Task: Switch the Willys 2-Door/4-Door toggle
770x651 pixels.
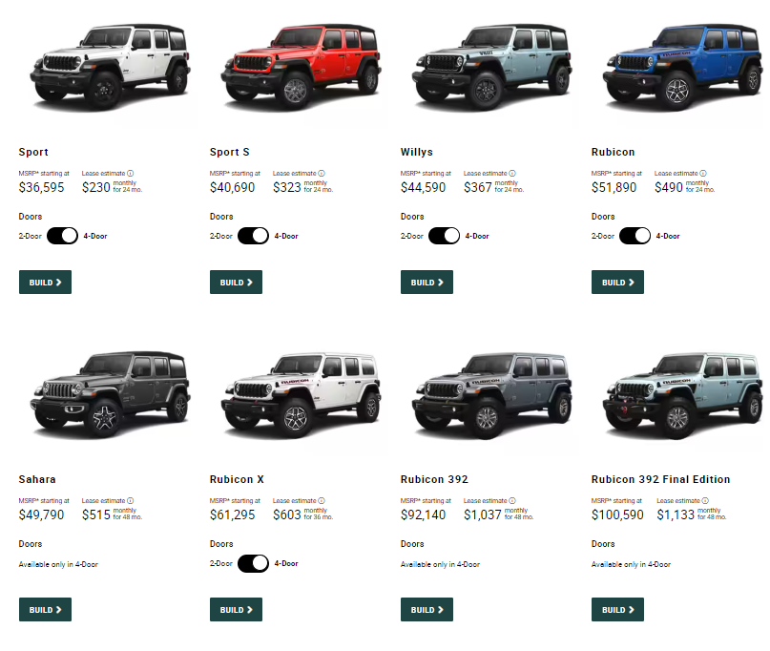Action: (x=444, y=236)
